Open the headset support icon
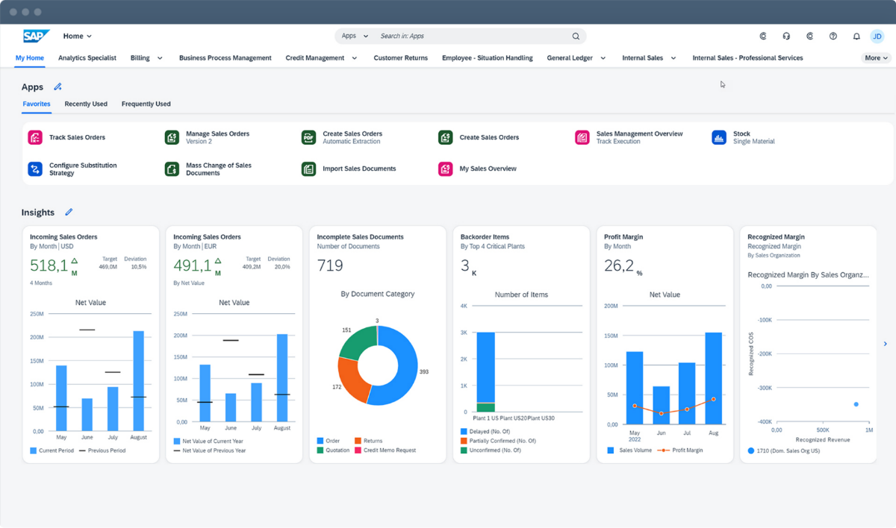 pyautogui.click(x=786, y=36)
